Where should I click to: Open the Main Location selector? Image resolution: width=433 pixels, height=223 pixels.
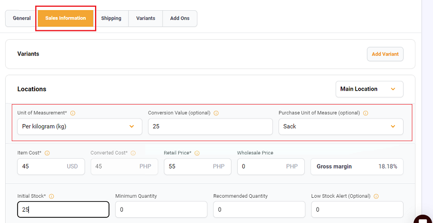(x=369, y=89)
